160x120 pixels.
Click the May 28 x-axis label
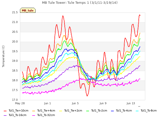point(20,103)
